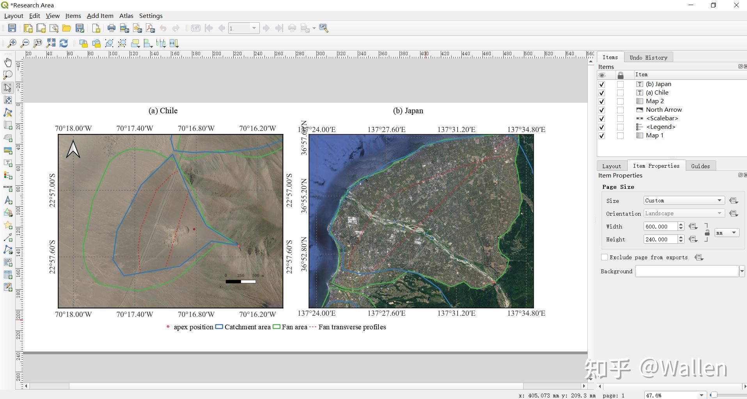Click the Background color swatch

click(687, 271)
